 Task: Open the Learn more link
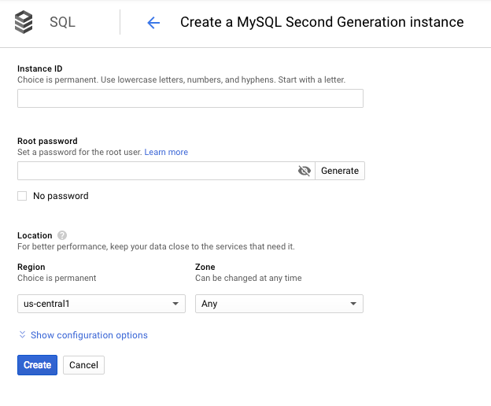(166, 152)
